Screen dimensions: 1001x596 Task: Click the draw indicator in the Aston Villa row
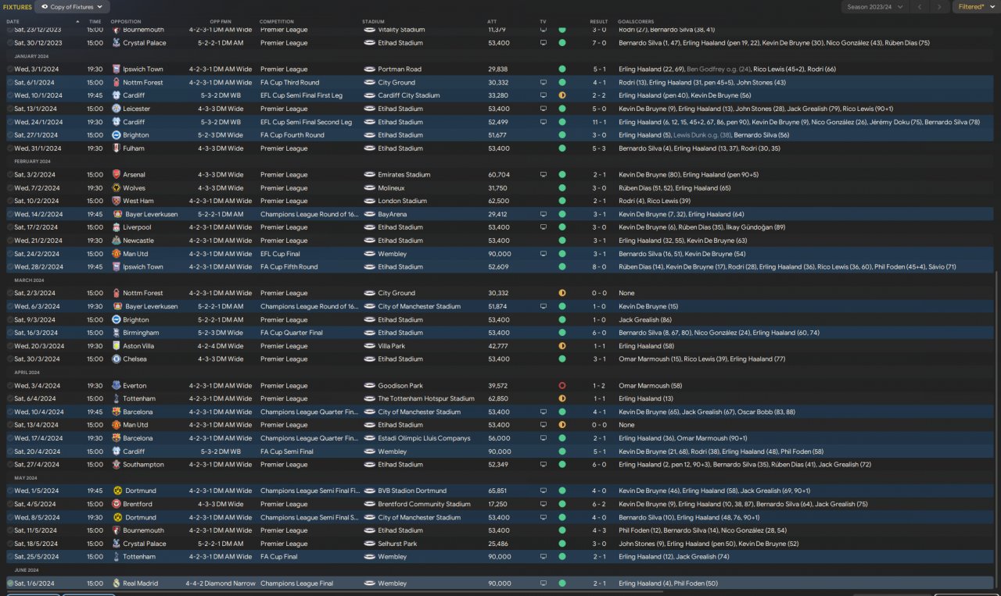pos(561,346)
